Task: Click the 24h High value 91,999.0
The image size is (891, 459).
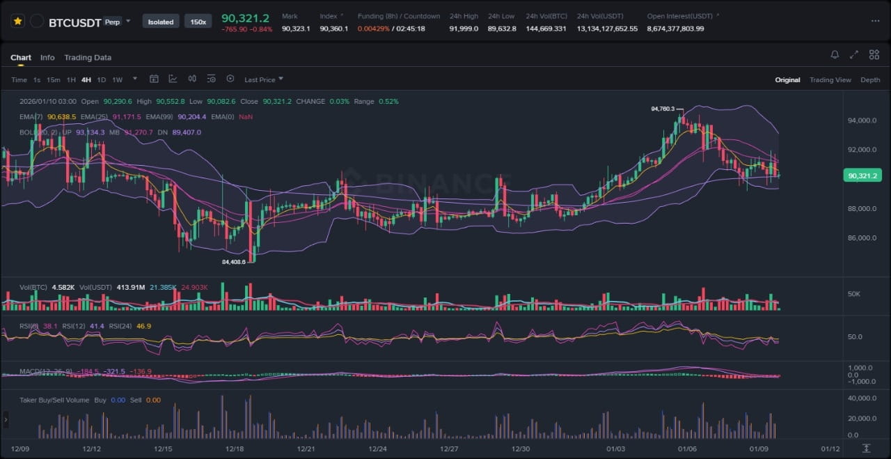Action: click(x=464, y=29)
